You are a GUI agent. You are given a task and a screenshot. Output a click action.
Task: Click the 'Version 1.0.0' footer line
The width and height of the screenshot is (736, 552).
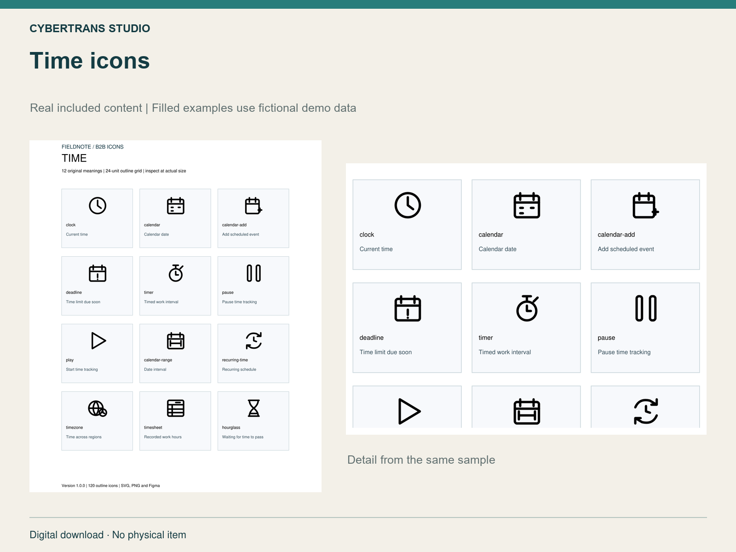pos(111,486)
